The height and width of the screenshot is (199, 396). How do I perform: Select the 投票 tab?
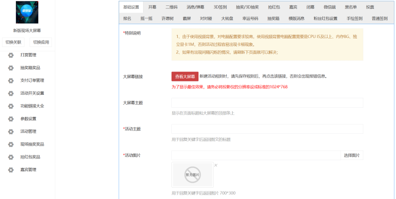(370, 7)
